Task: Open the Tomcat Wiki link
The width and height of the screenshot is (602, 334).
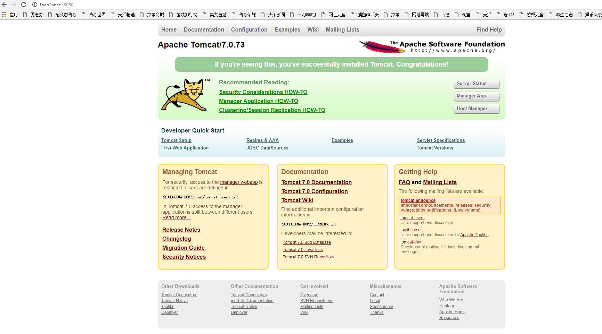Action: point(298,200)
